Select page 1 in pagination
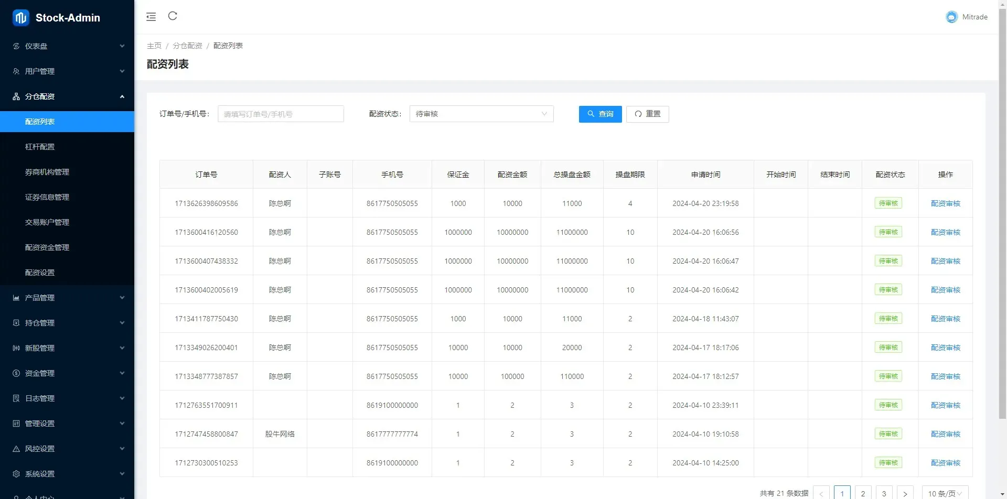The width and height of the screenshot is (1007, 499). (842, 494)
